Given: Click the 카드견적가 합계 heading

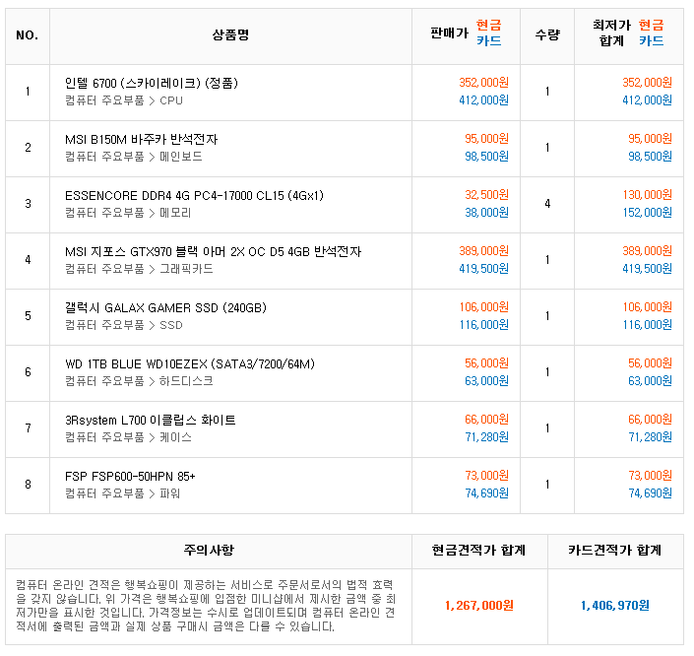Looking at the screenshot, I should [x=615, y=551].
